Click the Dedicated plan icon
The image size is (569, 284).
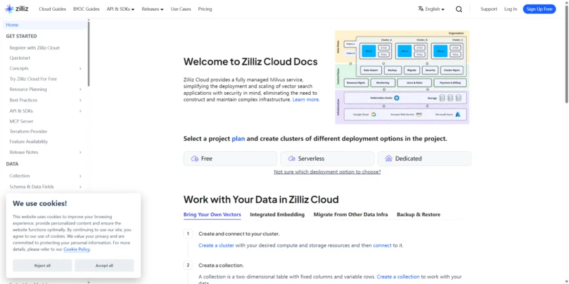point(389,159)
